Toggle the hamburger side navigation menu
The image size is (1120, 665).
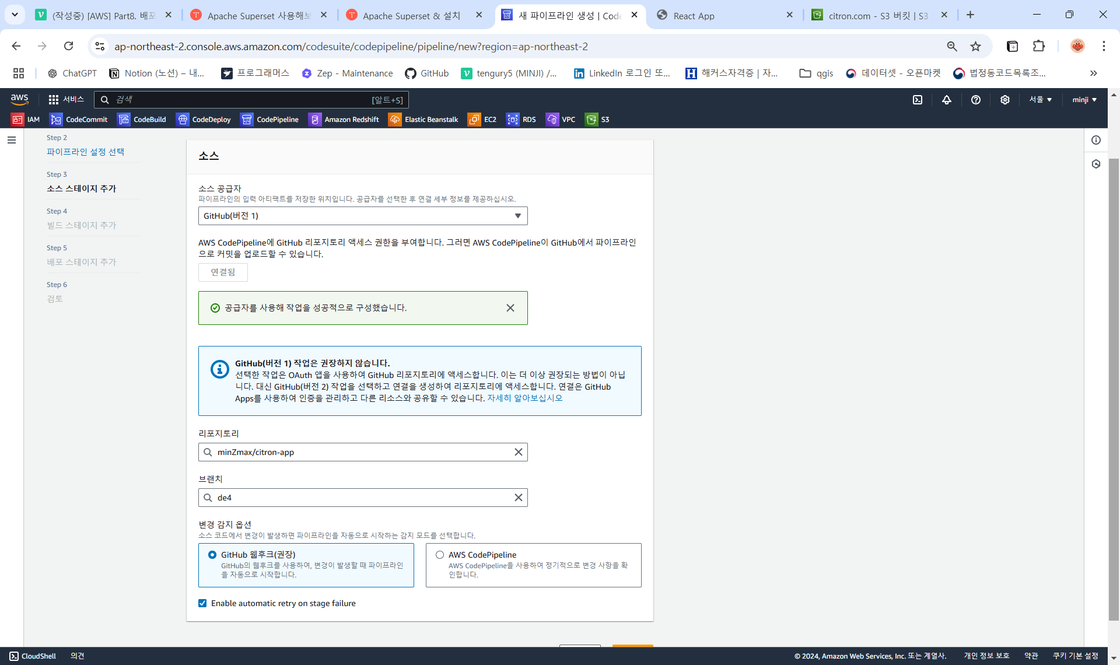[x=12, y=140]
